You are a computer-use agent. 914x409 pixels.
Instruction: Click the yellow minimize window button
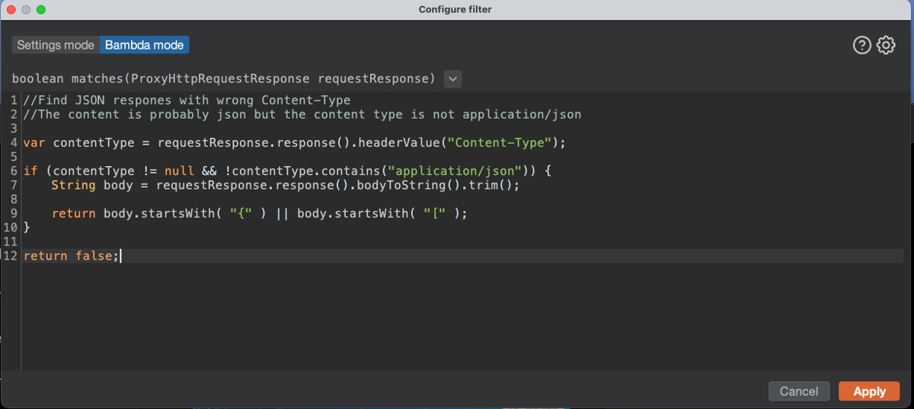click(26, 9)
